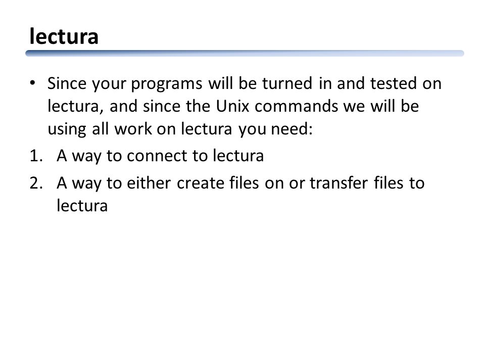Click the bullet point before "Since"
485x364 pixels.
(x=32, y=83)
